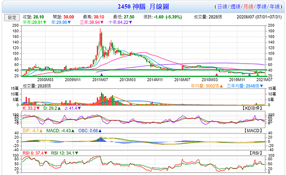Image resolution: width=286 pixels, height=175 pixels.
Task: Click the J: 41.4 indicator value
Action: point(72,109)
